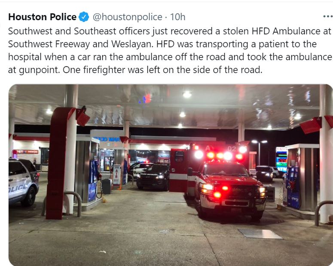This screenshot has width=333, height=266.
Task: Open the tweet's three-dot more menu
Action: 328,16
